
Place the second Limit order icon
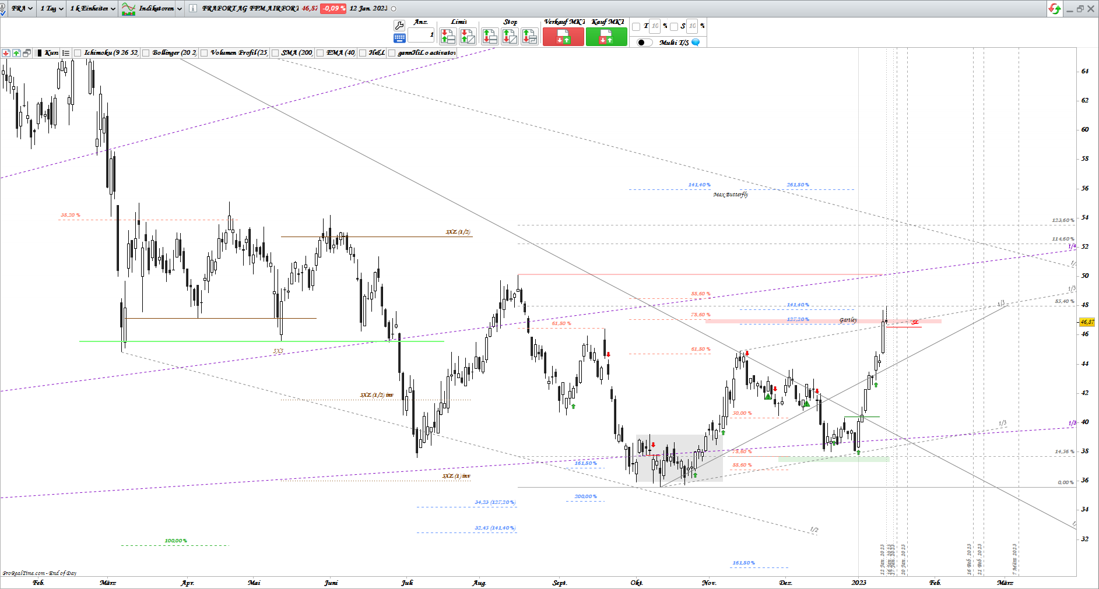[468, 36]
